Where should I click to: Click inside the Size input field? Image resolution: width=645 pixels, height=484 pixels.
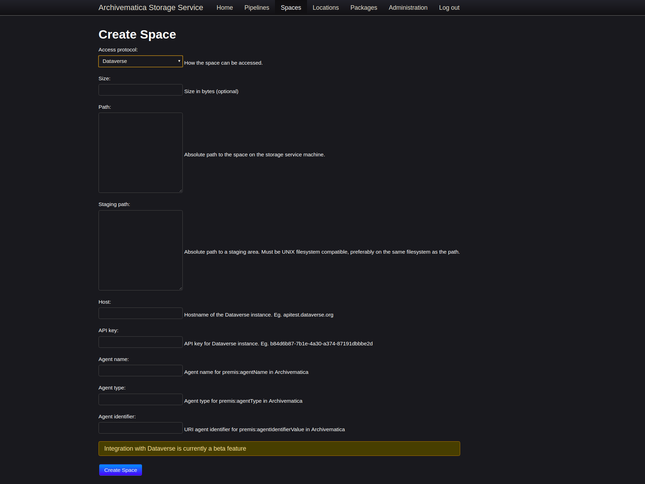pos(140,90)
